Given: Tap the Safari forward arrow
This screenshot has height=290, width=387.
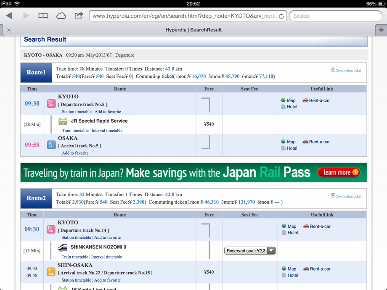Looking at the screenshot, I should [x=26, y=16].
